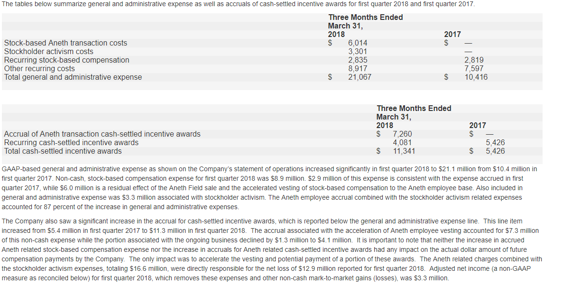This screenshot has height=286, width=562.
Task: Click the 21,067 total value
Action: 360,77
